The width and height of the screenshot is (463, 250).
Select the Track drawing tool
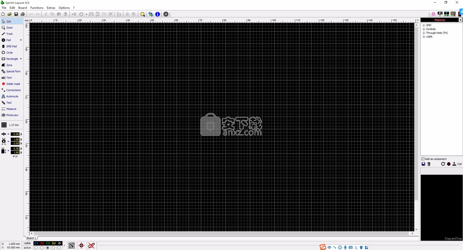pyautogui.click(x=9, y=34)
